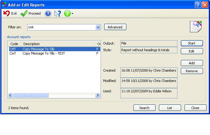
Task: Click the title bar help button
Action: [x=198, y=5]
